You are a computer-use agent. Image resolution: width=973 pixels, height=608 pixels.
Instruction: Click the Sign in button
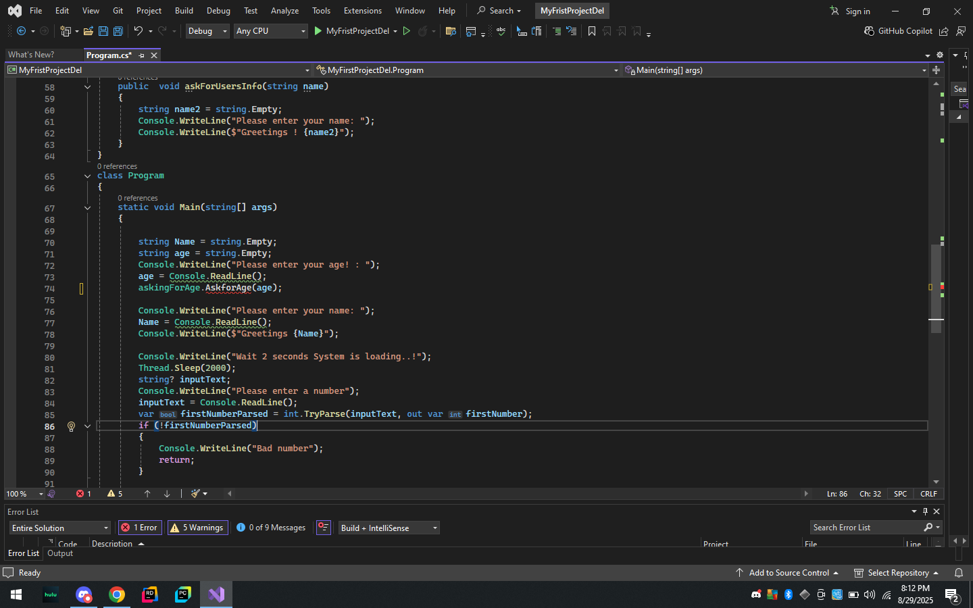coord(850,11)
